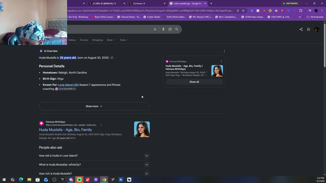The width and height of the screenshot is (326, 183).
Task: Open the Famous Birthdays card photo thumbnail
Action: pyautogui.click(x=217, y=71)
